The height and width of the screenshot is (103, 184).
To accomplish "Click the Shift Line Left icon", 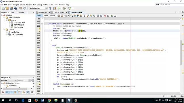I will point(98,16).
